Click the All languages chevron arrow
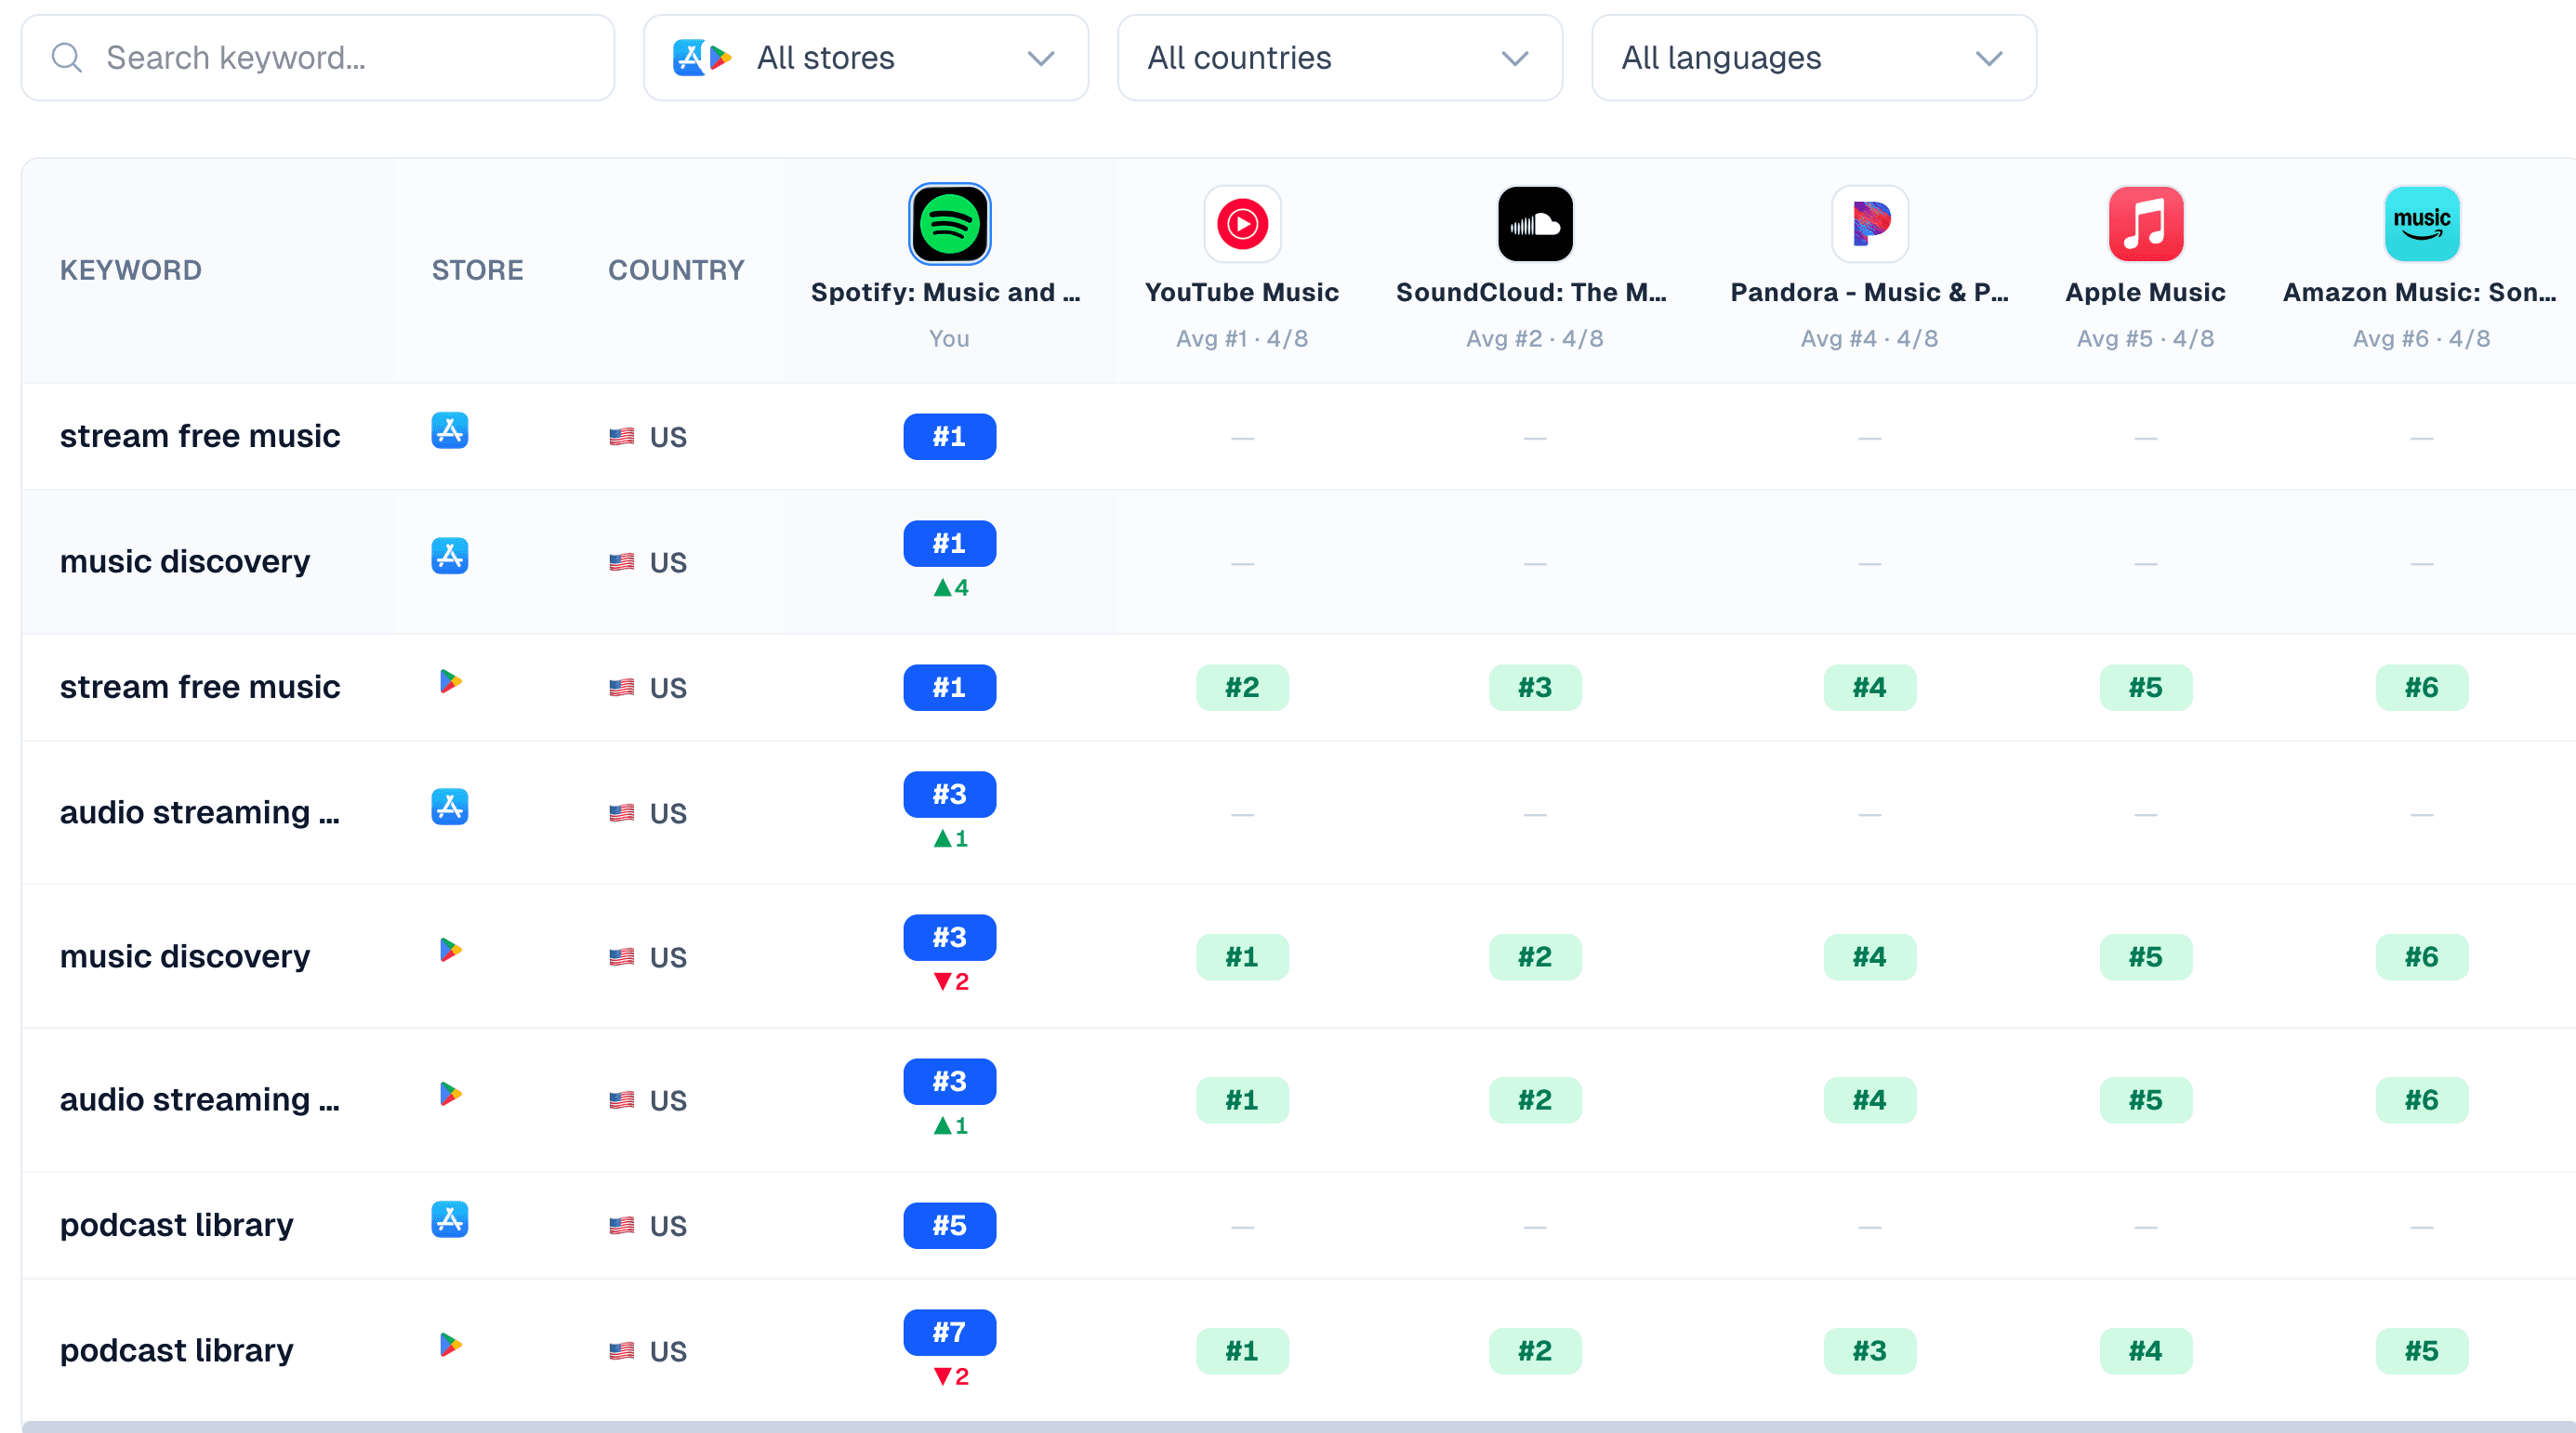Screen dimensions: 2576x1433 click(x=1989, y=59)
